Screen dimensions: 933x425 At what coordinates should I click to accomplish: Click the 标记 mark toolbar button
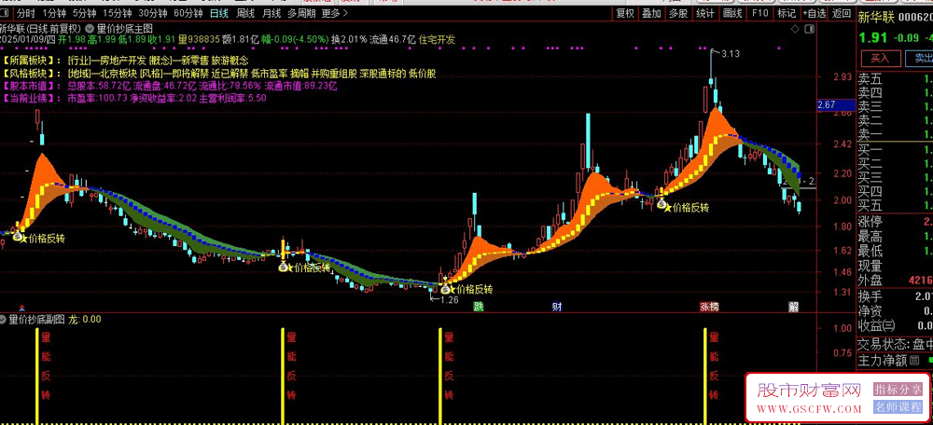click(x=787, y=13)
